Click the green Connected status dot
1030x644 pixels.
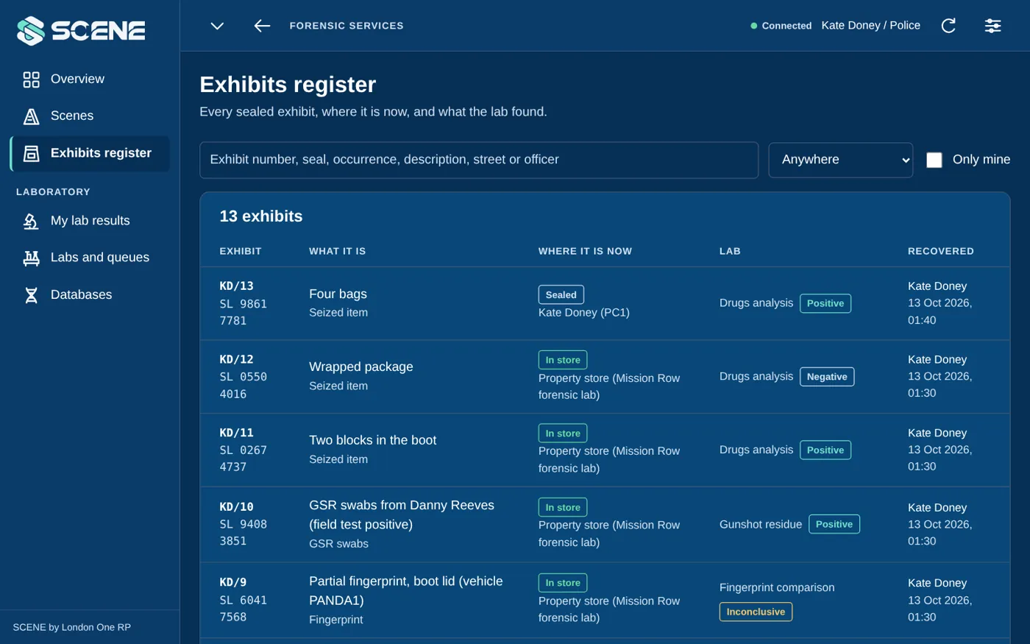click(x=753, y=26)
